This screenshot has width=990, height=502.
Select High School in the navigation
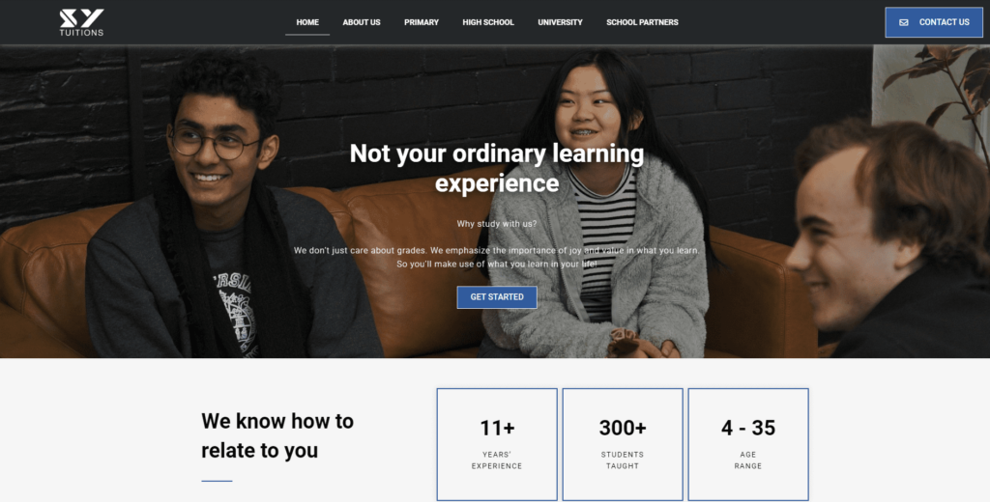tap(488, 22)
